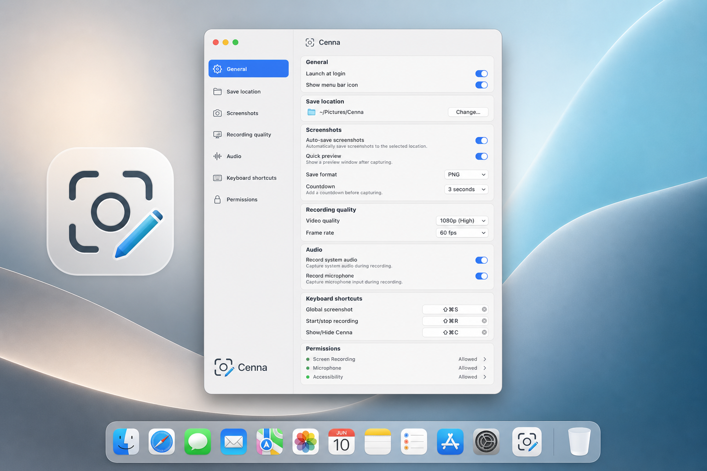
Task: Click the Save location folder icon in sidebar
Action: (x=218, y=92)
